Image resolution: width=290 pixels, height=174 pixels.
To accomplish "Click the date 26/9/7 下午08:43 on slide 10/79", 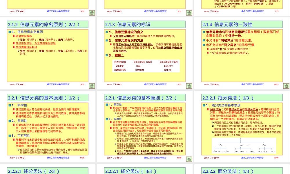I will pos(211,84).
